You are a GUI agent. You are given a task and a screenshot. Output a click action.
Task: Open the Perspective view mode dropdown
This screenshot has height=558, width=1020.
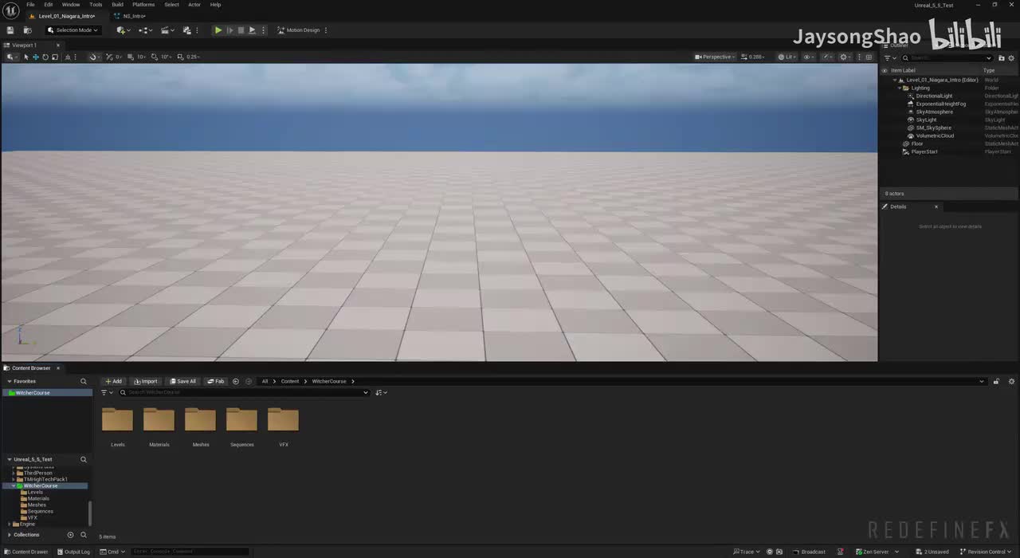pos(715,57)
